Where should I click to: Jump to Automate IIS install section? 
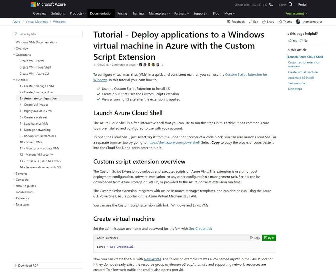tap(301, 78)
